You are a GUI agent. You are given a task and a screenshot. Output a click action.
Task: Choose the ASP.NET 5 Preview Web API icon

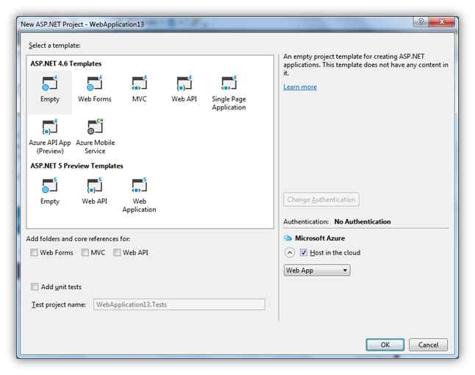click(95, 185)
